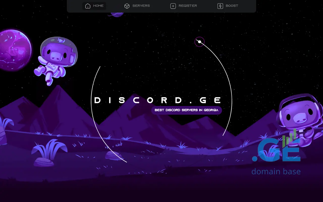Click the Home house icon

tap(88, 6)
